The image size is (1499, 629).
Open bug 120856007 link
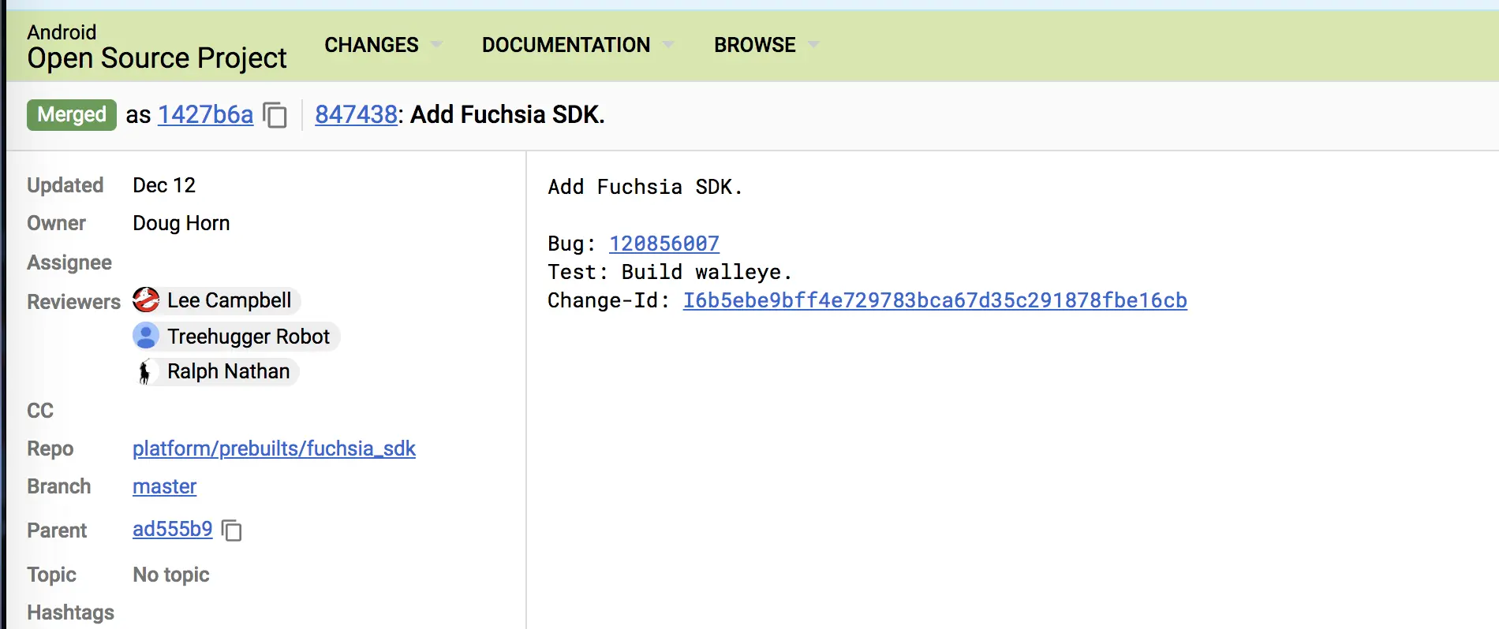pyautogui.click(x=664, y=244)
